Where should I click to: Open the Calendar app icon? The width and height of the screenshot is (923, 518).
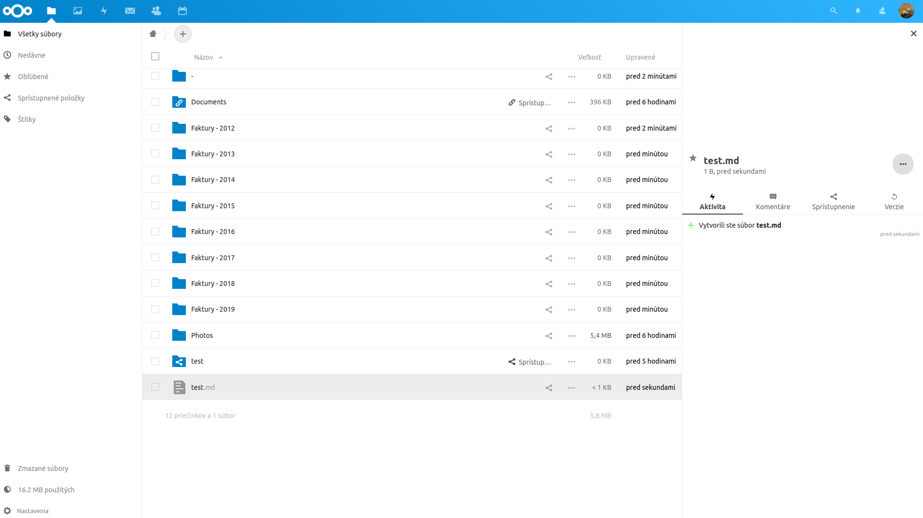tap(182, 11)
